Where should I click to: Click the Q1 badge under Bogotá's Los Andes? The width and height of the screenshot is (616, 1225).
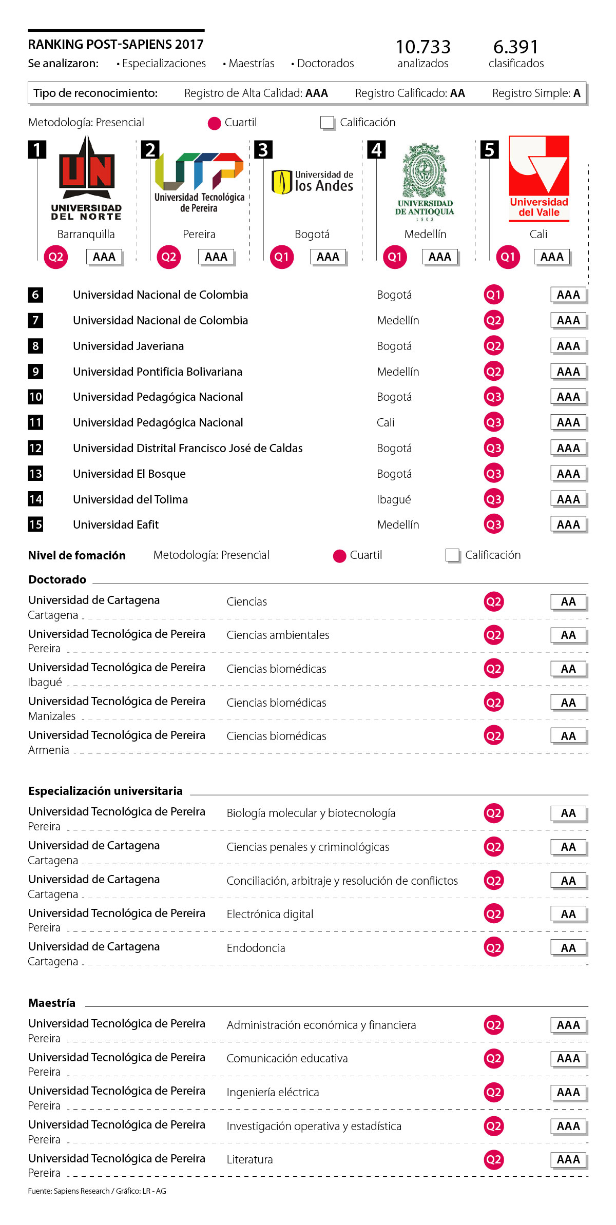tap(282, 257)
